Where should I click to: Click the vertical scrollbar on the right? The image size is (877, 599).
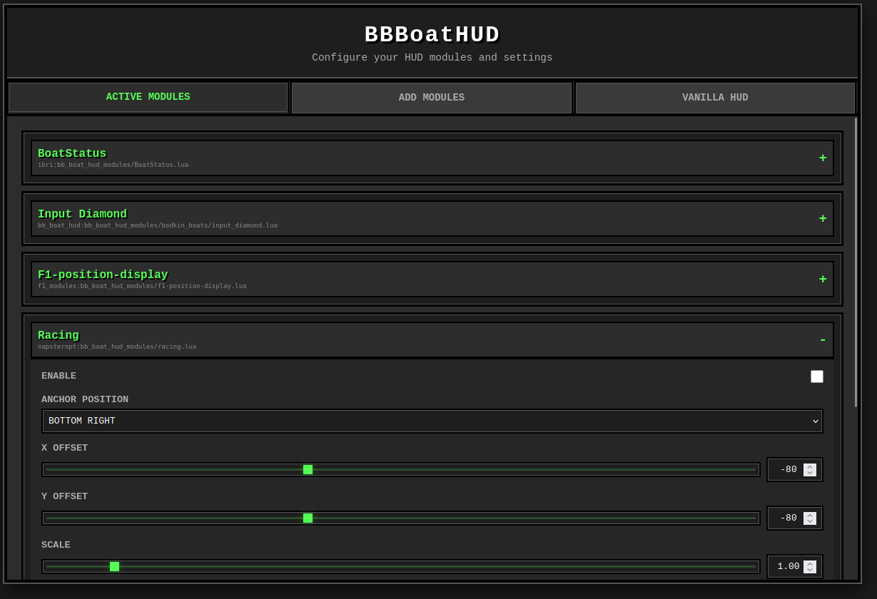coord(856,262)
